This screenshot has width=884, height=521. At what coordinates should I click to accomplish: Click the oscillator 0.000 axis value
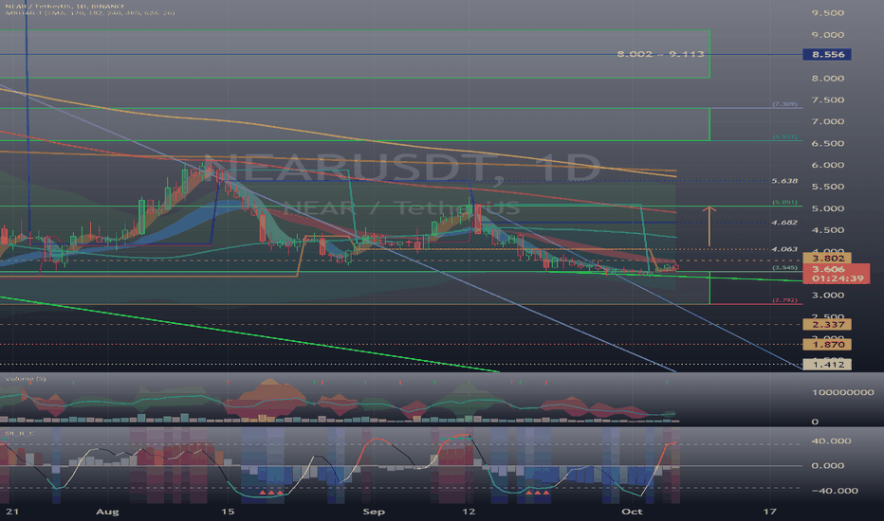click(x=828, y=466)
